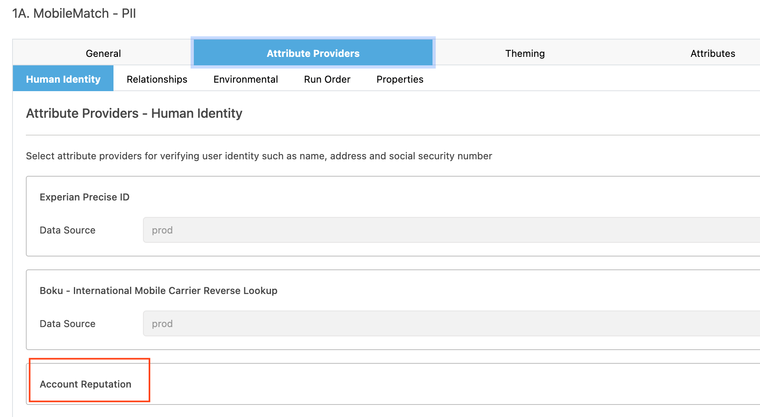Image resolution: width=760 pixels, height=417 pixels.
Task: Open the General tab
Action: tap(103, 53)
